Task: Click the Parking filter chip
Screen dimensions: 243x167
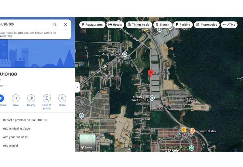Action: coord(183,25)
